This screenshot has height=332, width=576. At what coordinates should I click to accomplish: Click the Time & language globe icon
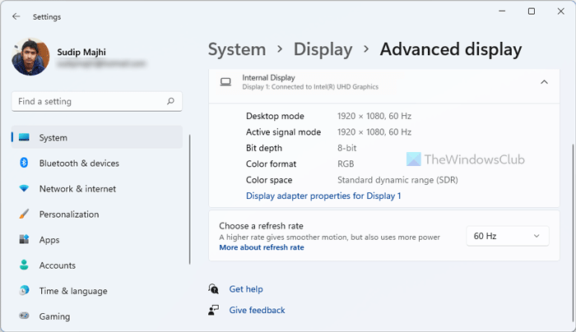click(24, 291)
